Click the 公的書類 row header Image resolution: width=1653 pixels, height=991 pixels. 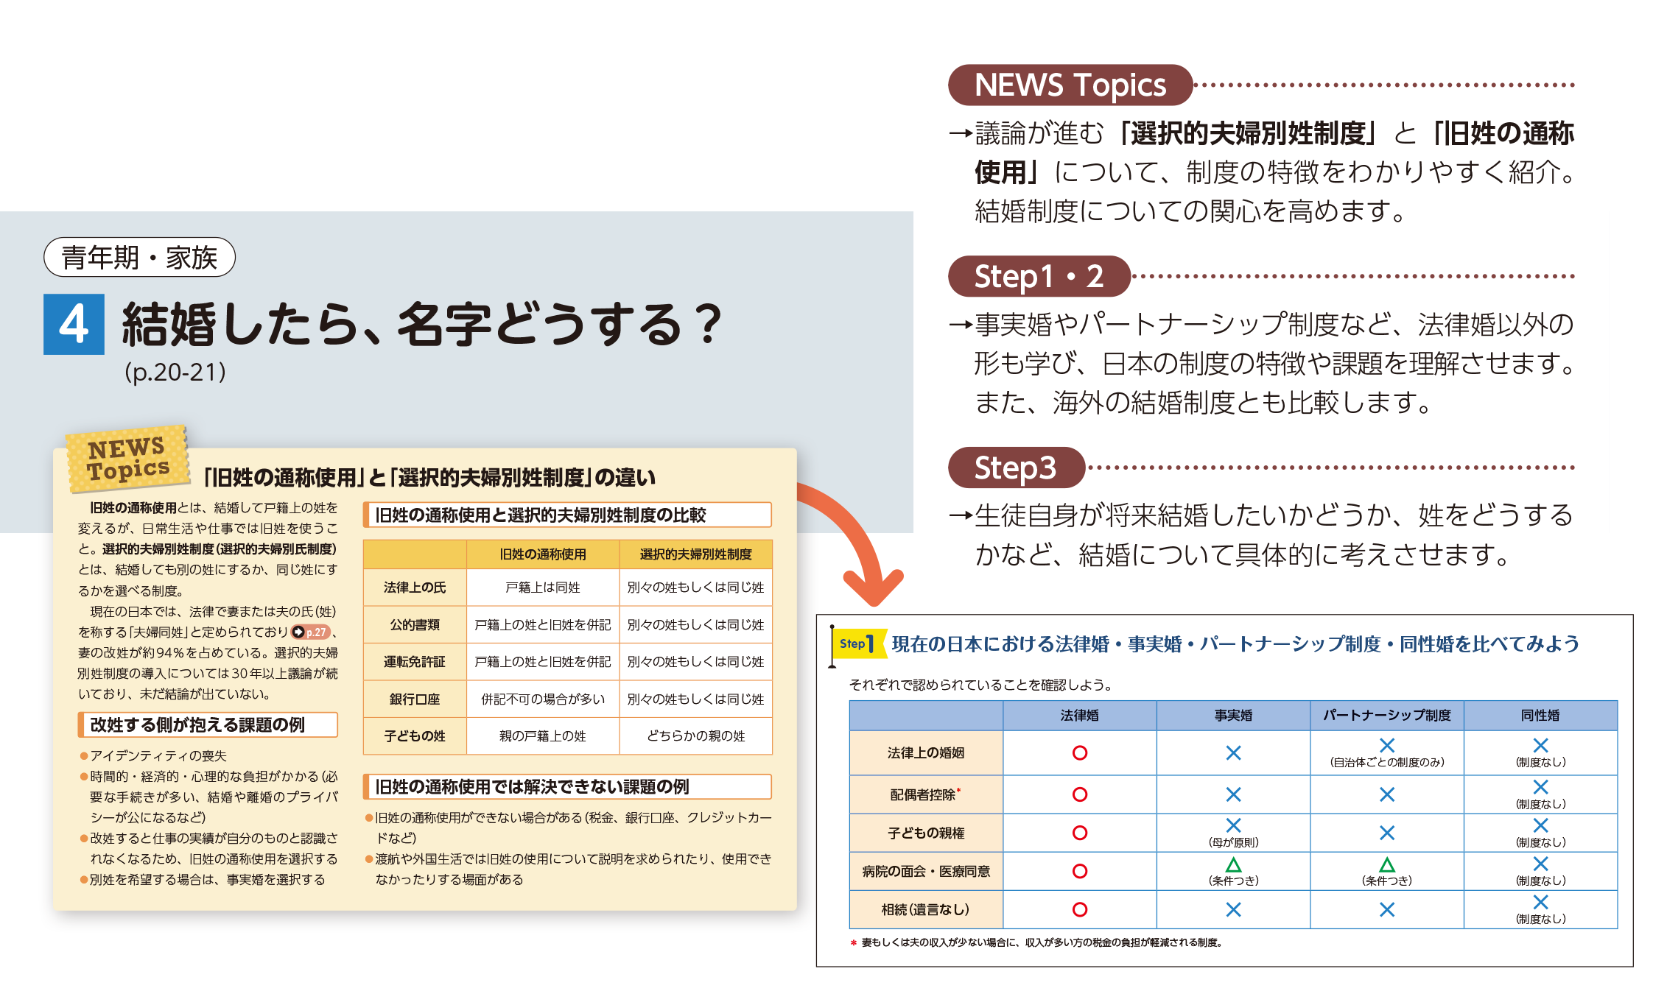tap(415, 624)
